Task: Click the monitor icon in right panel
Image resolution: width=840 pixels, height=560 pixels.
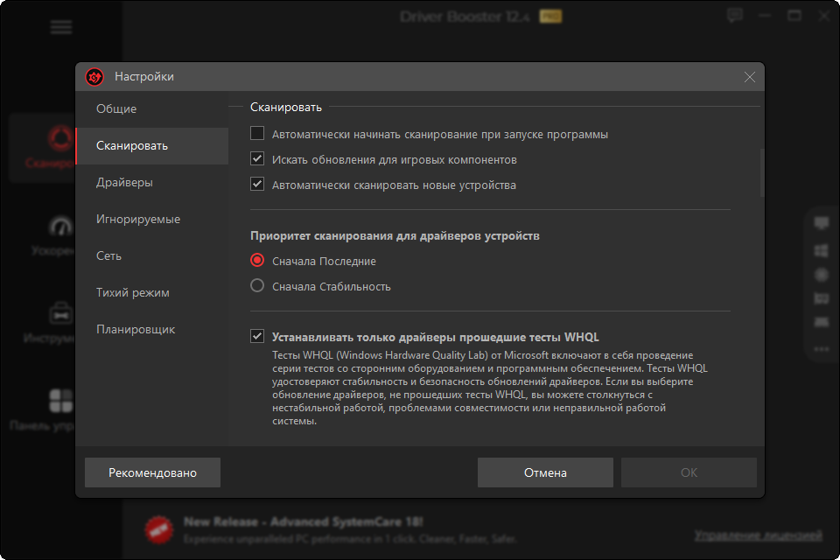Action: pos(821,223)
